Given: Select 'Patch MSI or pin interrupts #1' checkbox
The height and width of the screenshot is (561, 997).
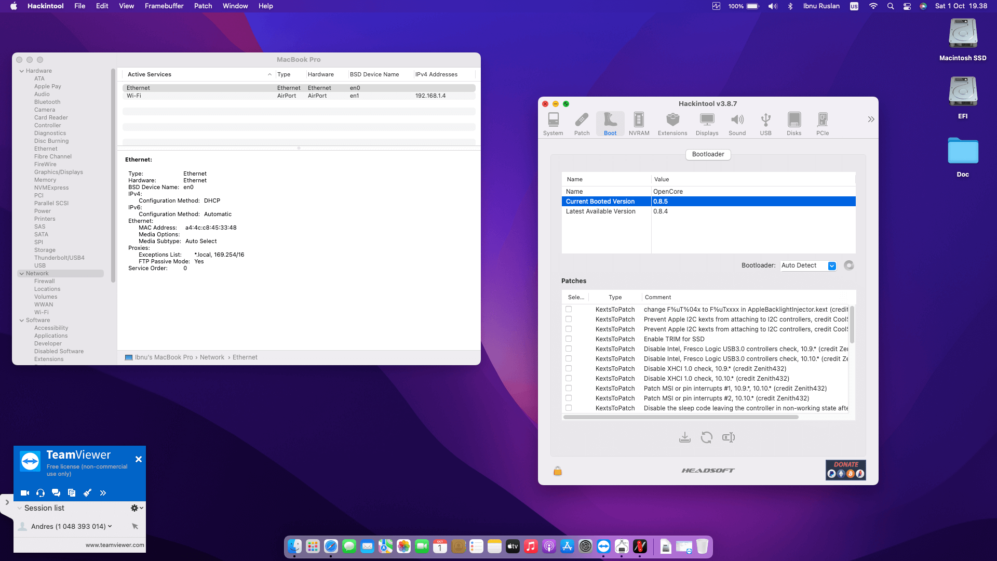Looking at the screenshot, I should point(569,389).
